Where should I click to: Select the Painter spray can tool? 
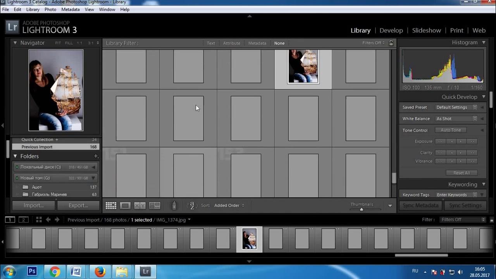tap(174, 205)
